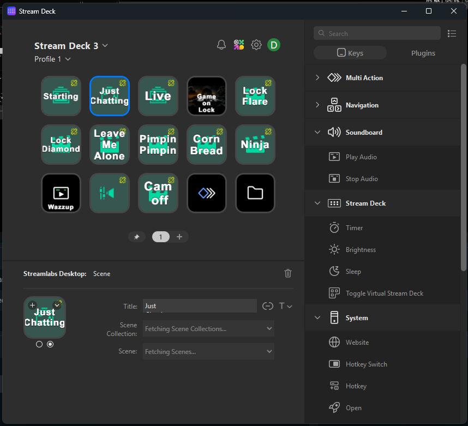Select the first key state radio button
This screenshot has height=426, width=468.
(39, 344)
